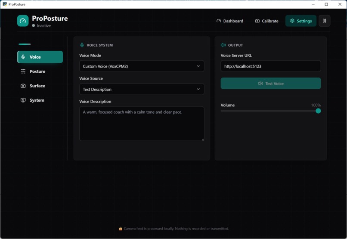Screen dimensions: 347x239
Task: Open the Surface settings section
Action: point(40,86)
